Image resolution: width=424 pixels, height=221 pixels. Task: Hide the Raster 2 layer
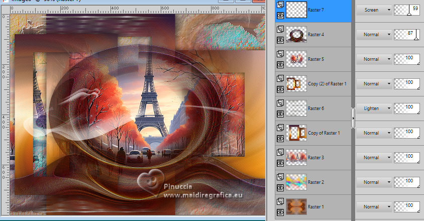280,188
